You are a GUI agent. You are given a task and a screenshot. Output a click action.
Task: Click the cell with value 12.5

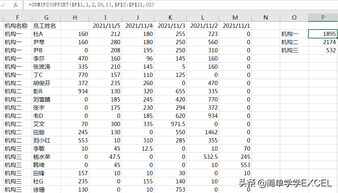pyautogui.click(x=138, y=148)
